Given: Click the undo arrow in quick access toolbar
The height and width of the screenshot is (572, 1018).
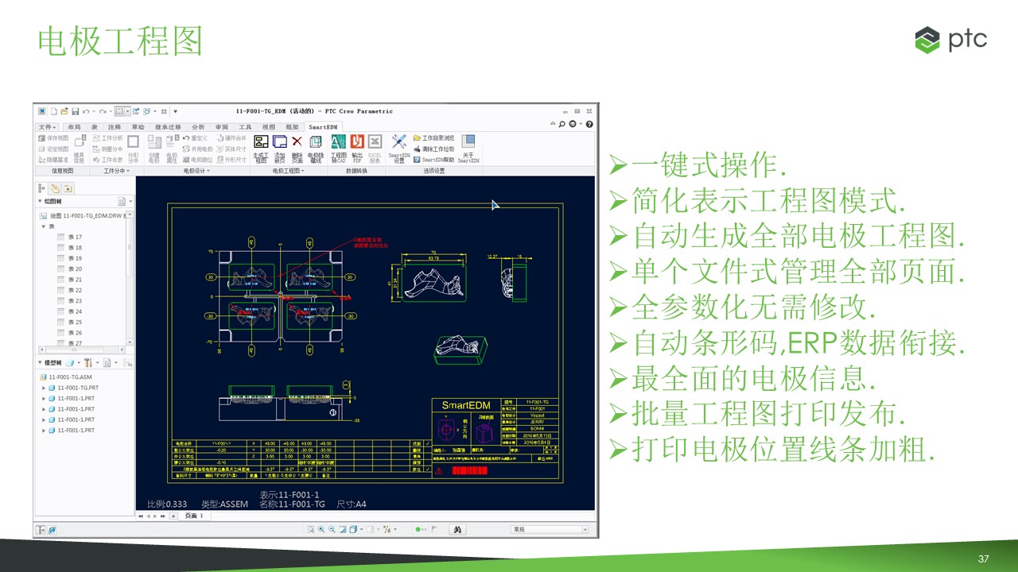Looking at the screenshot, I should (x=85, y=111).
